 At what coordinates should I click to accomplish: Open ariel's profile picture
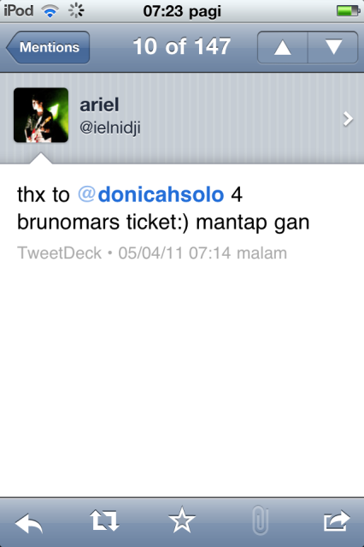coord(41,115)
